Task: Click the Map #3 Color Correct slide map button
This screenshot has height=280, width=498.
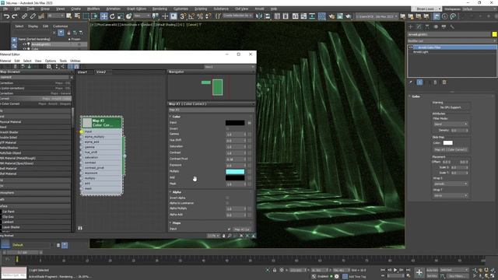Action: click(451, 149)
